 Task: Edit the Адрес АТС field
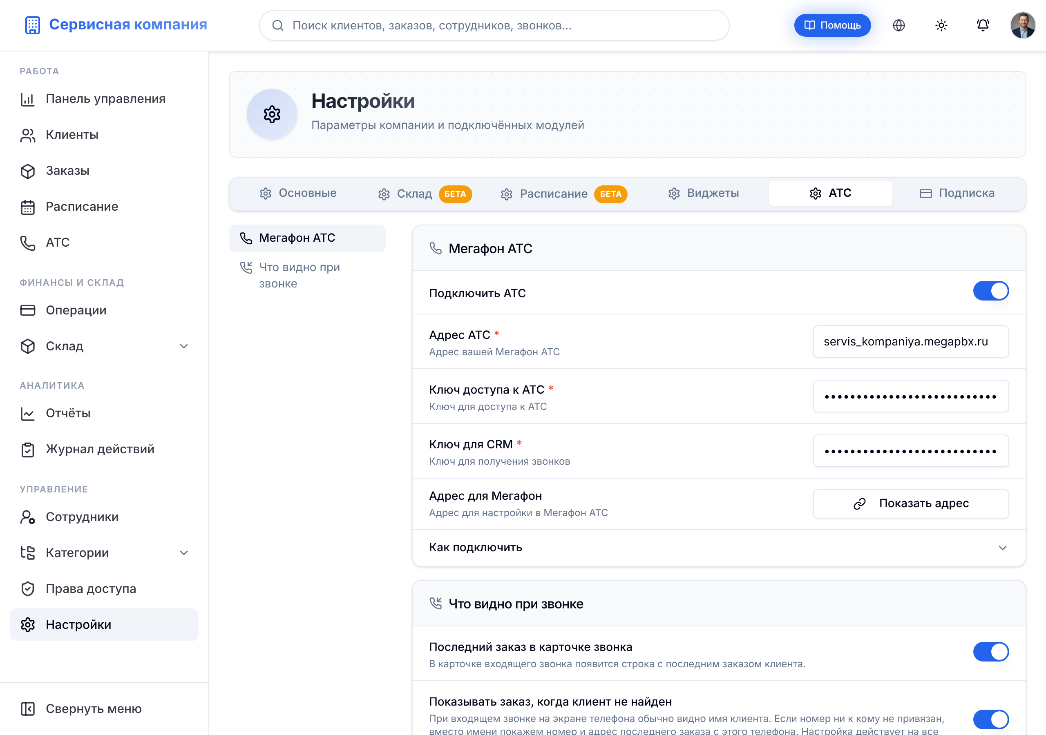pos(910,341)
